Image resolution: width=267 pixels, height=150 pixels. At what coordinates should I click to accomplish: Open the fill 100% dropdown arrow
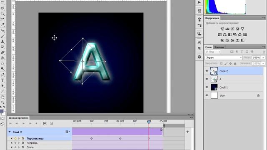coord(263,63)
